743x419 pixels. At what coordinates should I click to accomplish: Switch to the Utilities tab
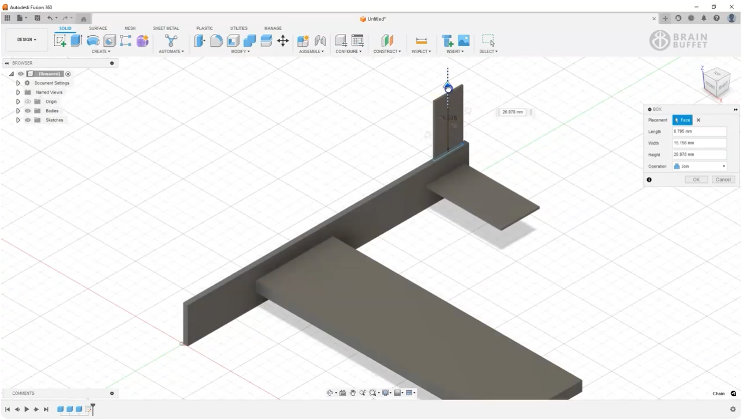[238, 28]
